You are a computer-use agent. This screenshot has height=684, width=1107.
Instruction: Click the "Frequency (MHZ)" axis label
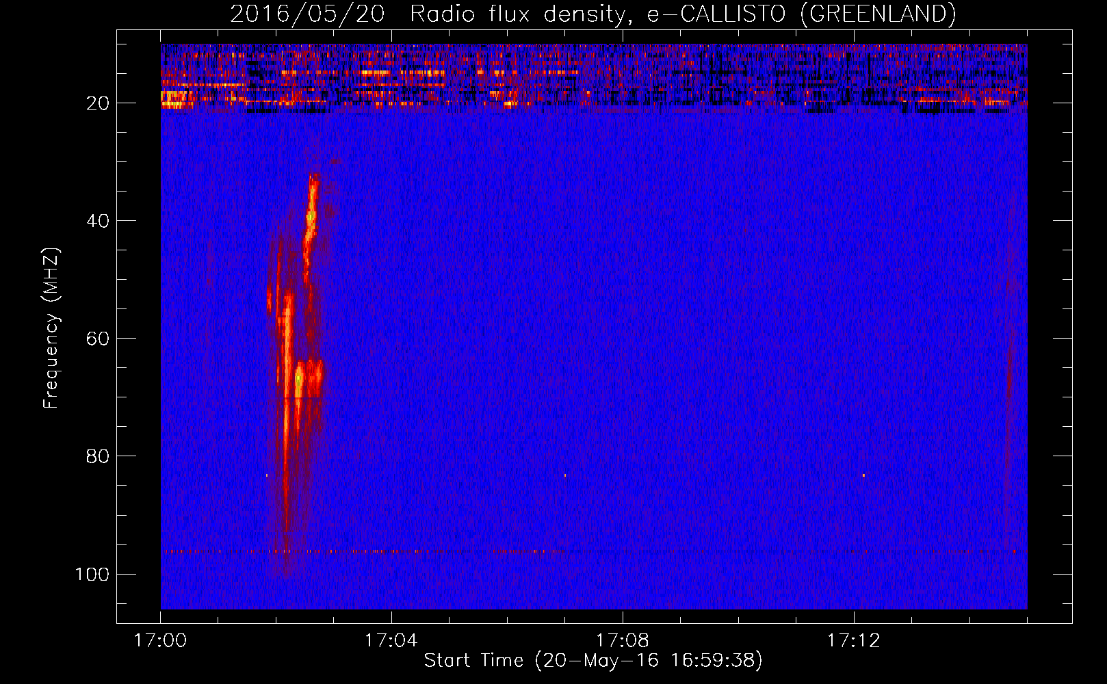click(51, 328)
